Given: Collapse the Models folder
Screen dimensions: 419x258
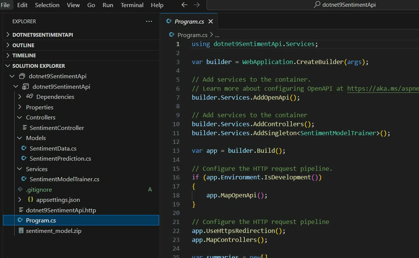Looking at the screenshot, I should point(20,138).
